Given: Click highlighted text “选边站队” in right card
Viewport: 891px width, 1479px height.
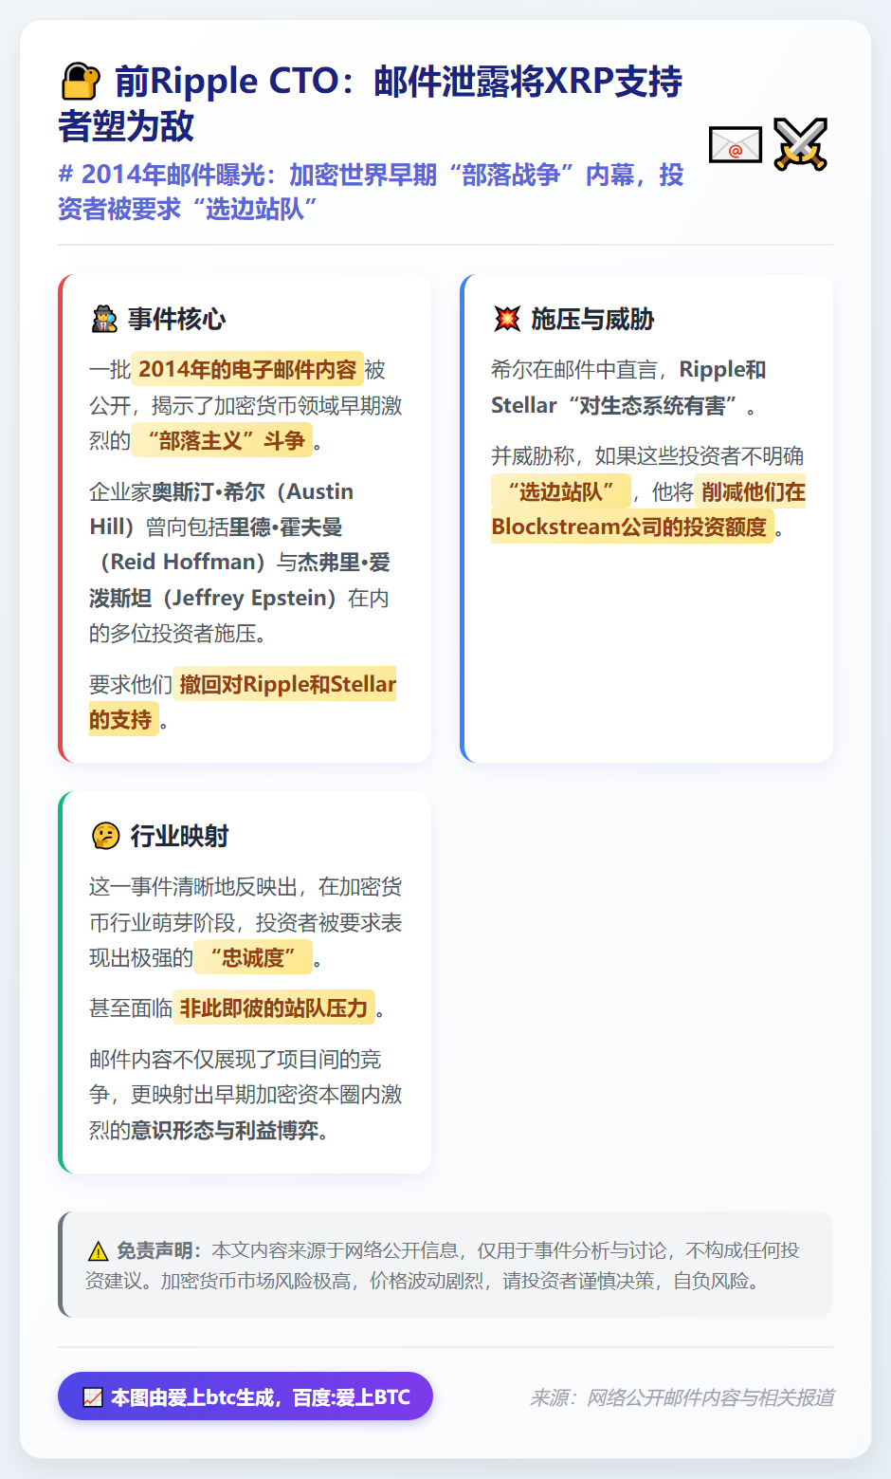Looking at the screenshot, I should coord(560,491).
